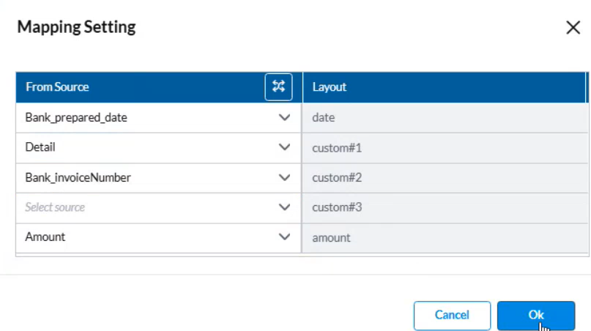Open the Bank_invoiceNumber chevron arrow

(x=285, y=177)
